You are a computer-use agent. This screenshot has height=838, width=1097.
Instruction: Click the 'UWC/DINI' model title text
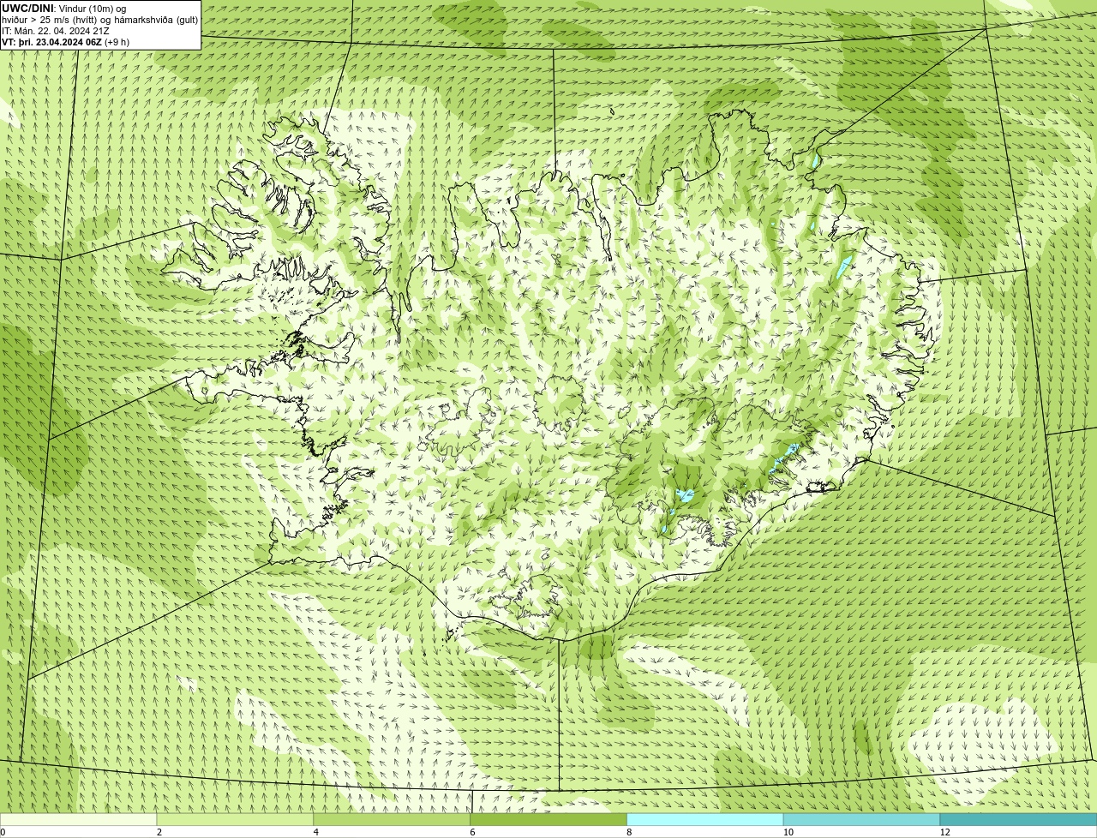pyautogui.click(x=28, y=9)
